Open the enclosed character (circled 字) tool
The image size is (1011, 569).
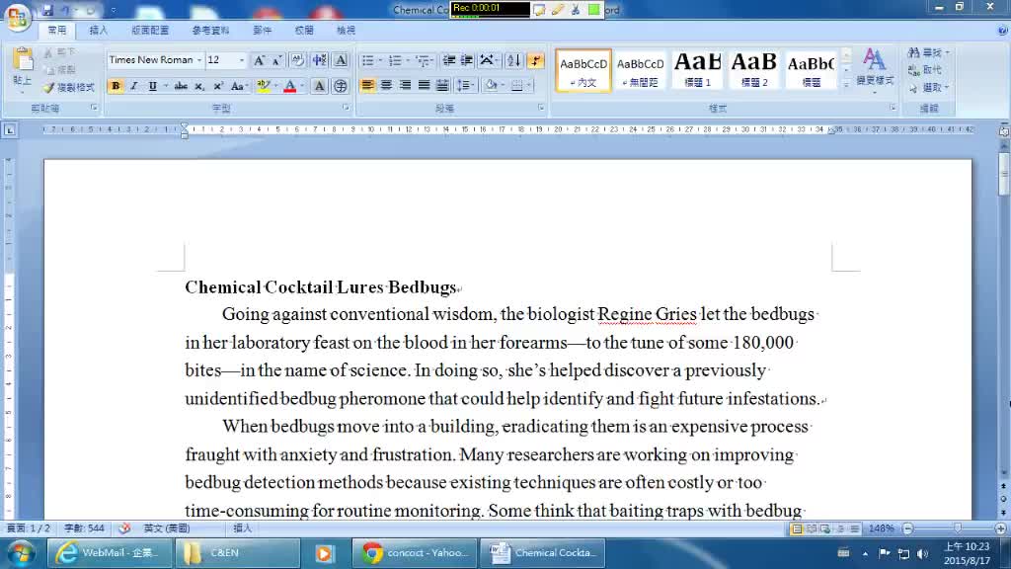341,86
